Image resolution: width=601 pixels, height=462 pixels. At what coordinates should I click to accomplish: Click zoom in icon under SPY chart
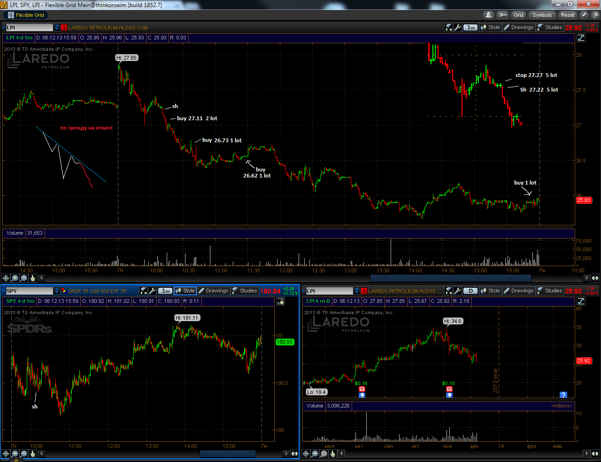pyautogui.click(x=15, y=454)
